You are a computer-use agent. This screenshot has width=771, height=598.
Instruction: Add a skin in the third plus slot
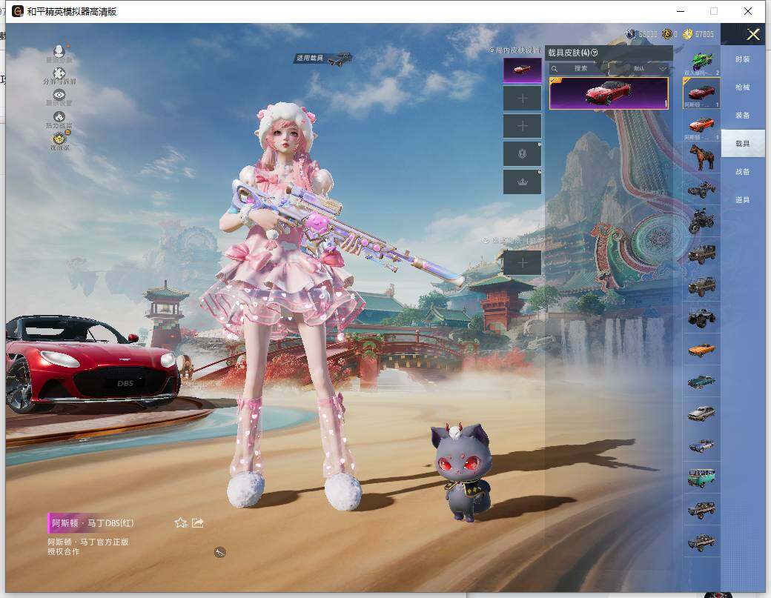click(522, 126)
